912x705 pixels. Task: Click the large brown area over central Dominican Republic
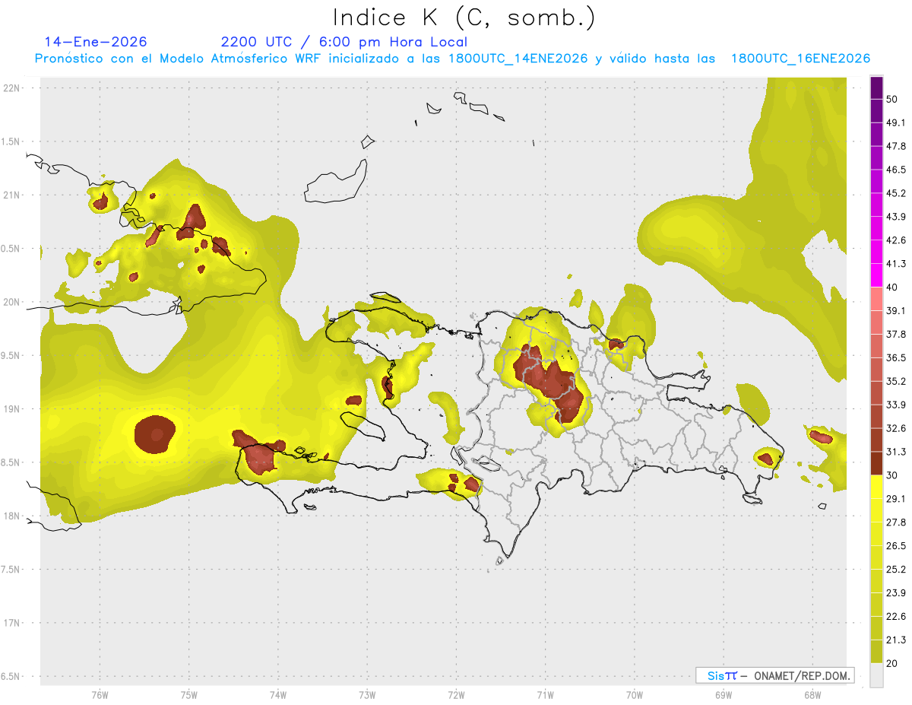[x=550, y=383]
